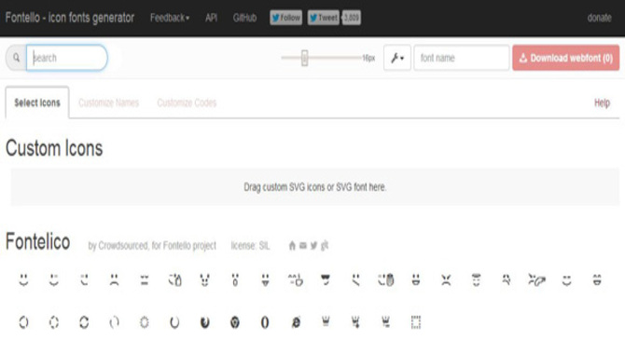
Task: Open Fontelico Twitter bird icon
Action: coord(313,246)
